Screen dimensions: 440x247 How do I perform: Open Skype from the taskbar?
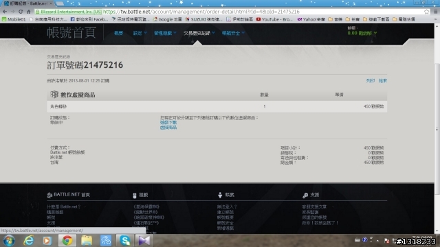124,241
